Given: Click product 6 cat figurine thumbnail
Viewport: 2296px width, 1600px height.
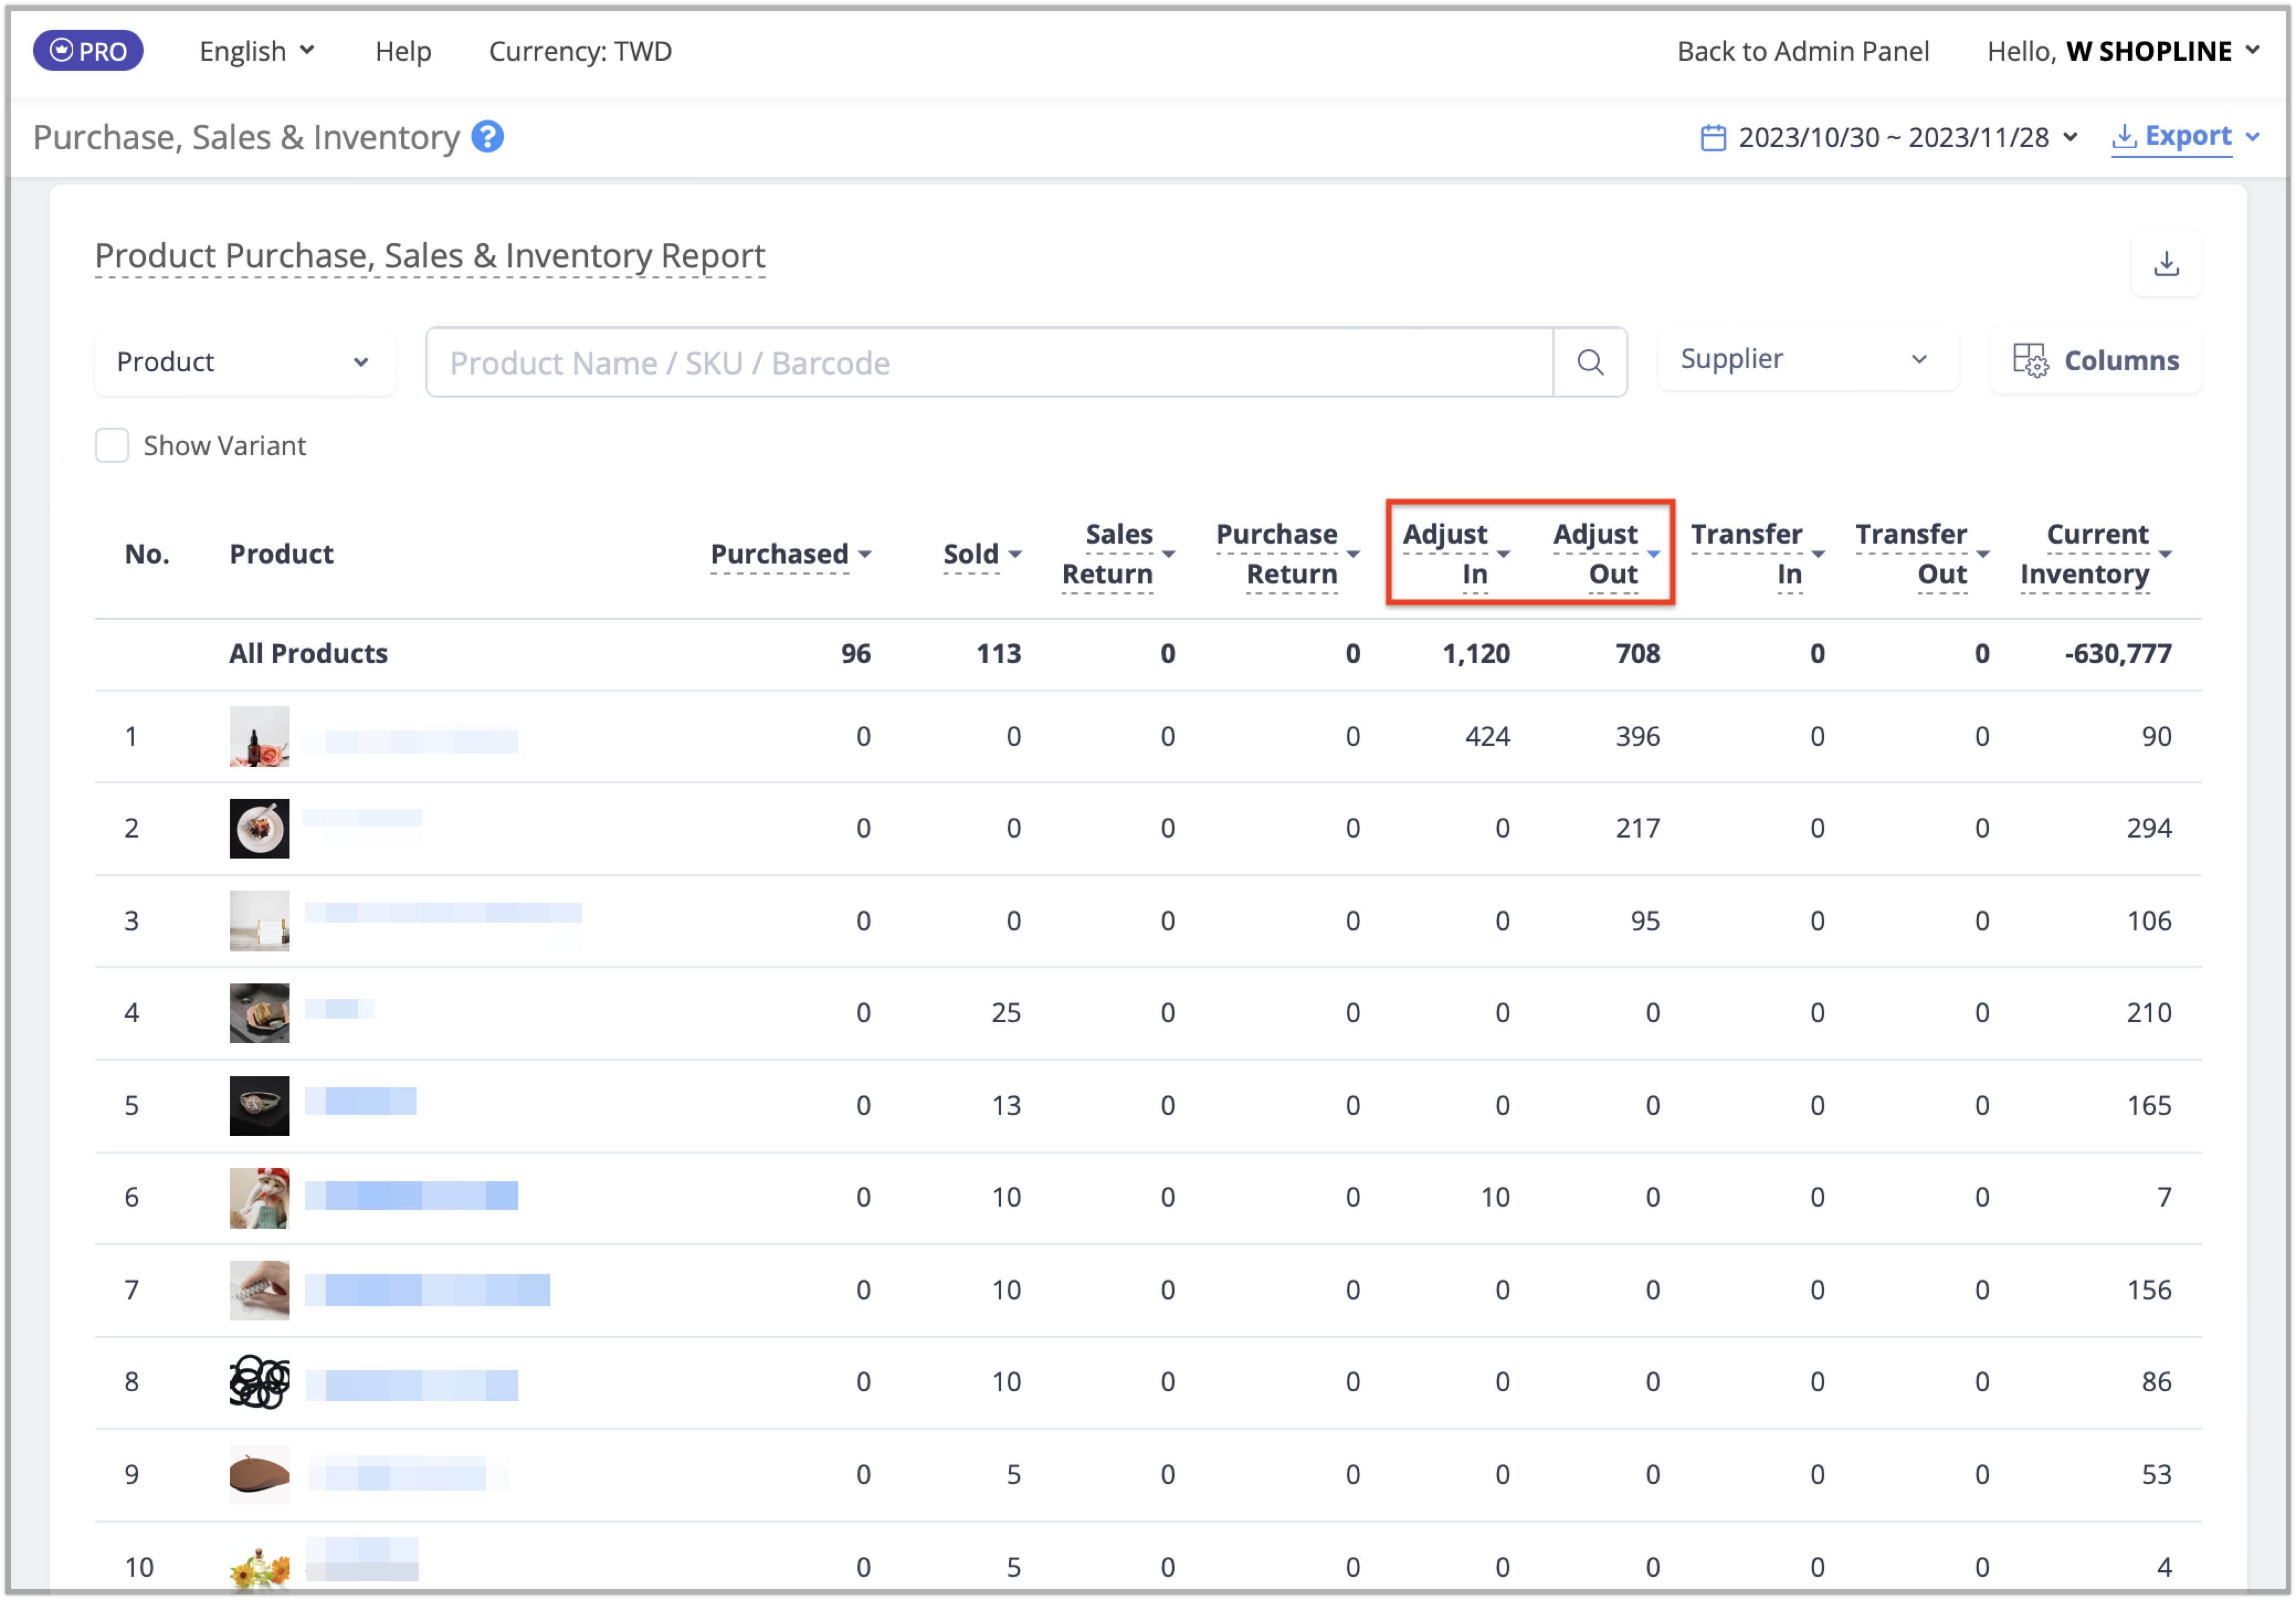Looking at the screenshot, I should pos(260,1198).
